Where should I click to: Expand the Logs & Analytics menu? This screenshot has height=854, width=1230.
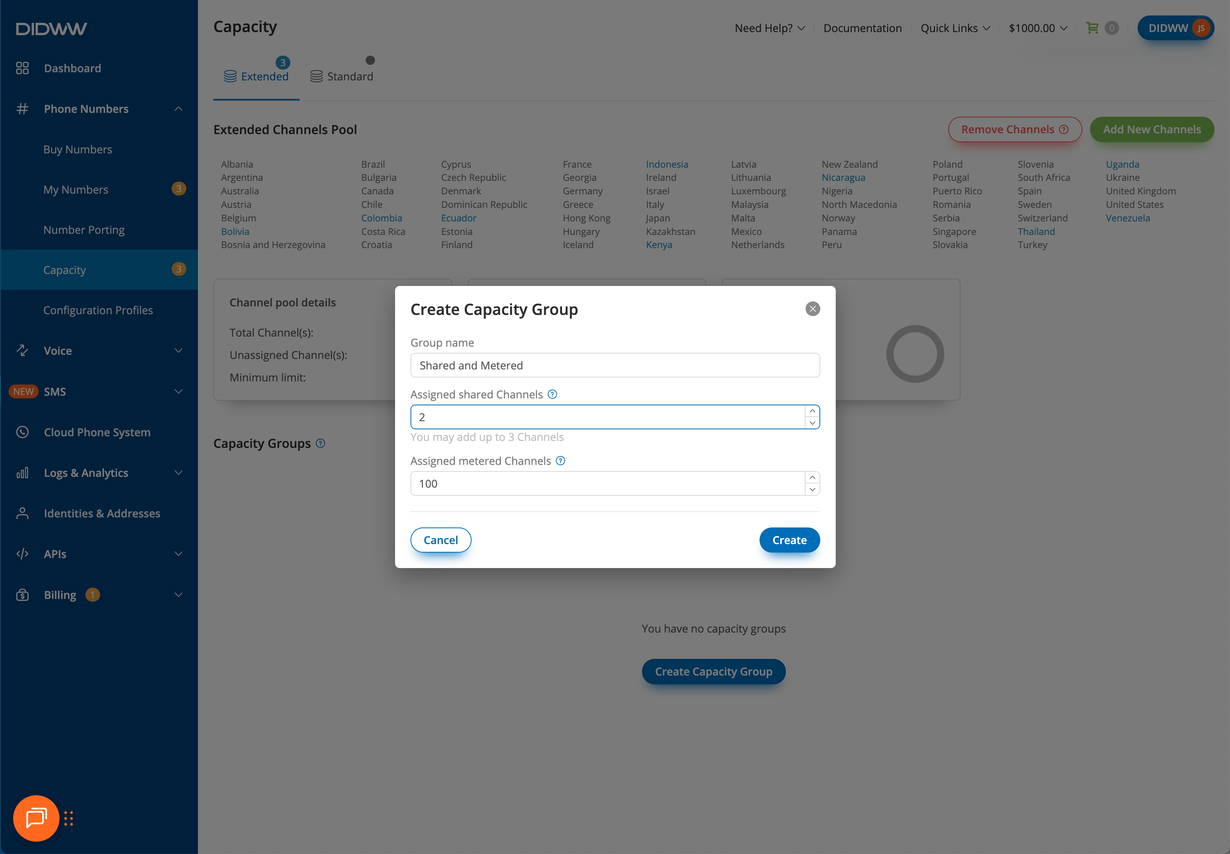178,473
